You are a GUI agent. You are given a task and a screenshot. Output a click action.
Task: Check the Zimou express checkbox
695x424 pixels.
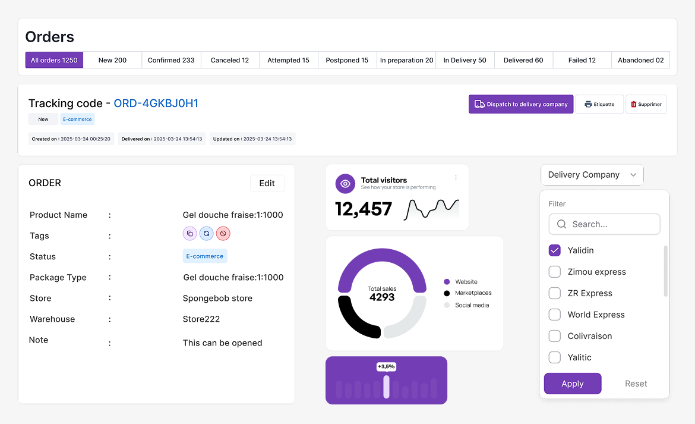[554, 272]
